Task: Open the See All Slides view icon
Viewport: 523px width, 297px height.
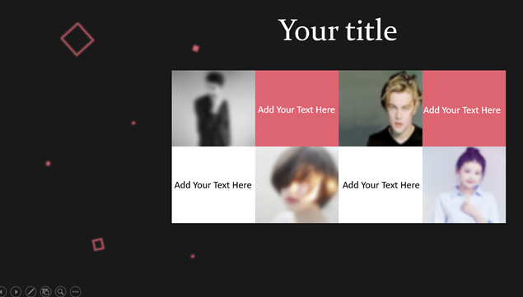Action: [45, 292]
